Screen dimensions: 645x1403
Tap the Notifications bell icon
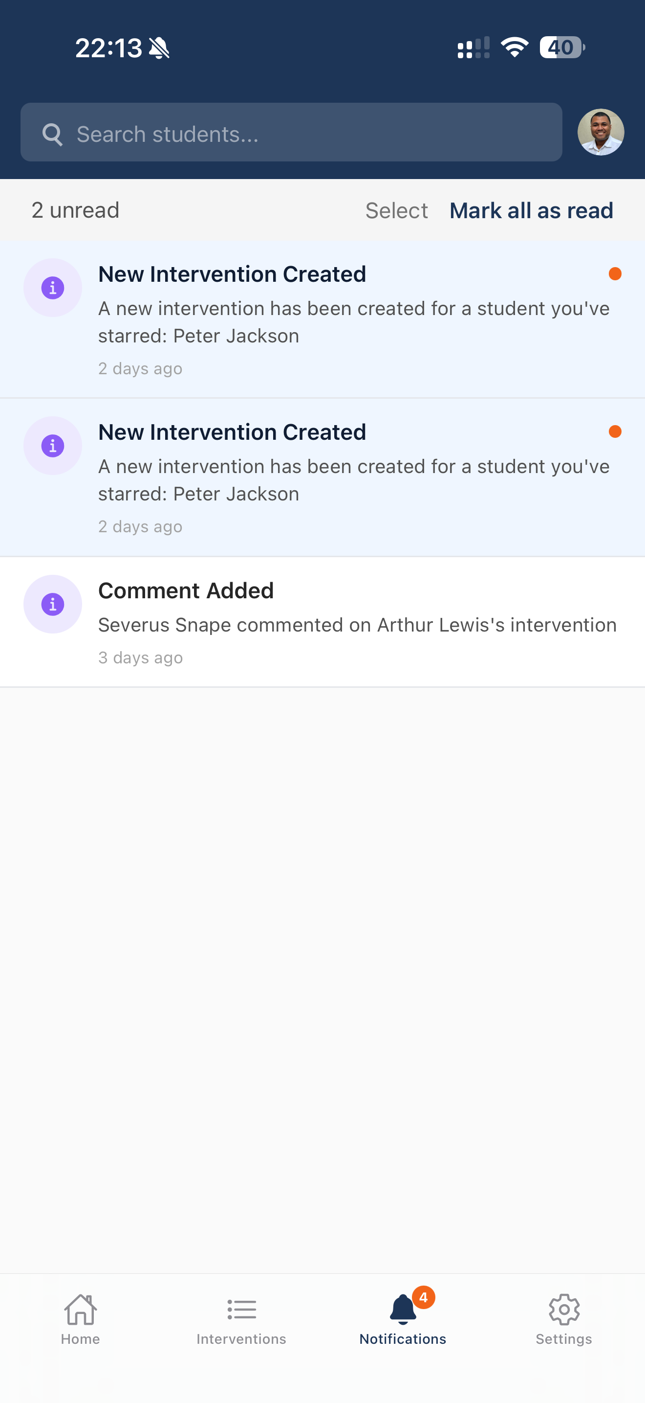click(403, 1311)
